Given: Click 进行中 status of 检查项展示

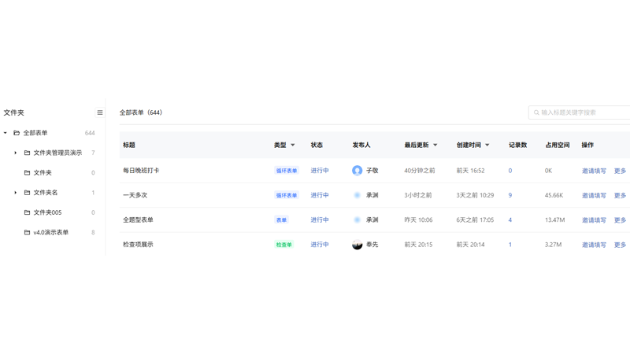Looking at the screenshot, I should (320, 245).
